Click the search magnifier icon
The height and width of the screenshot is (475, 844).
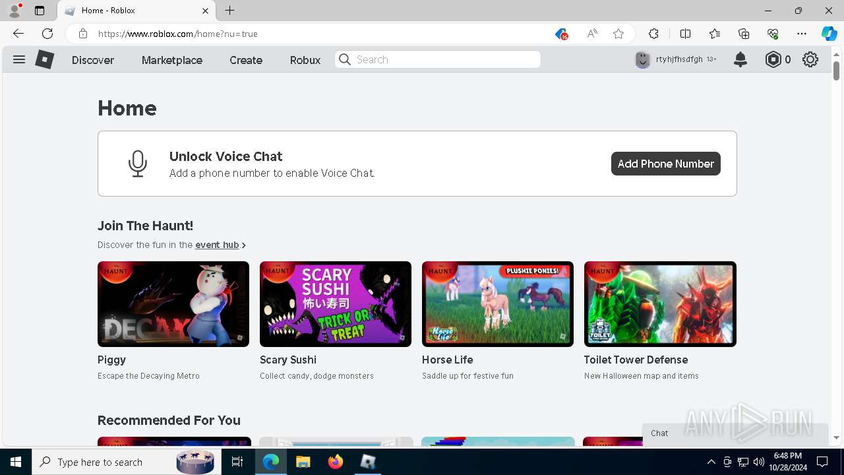345,59
